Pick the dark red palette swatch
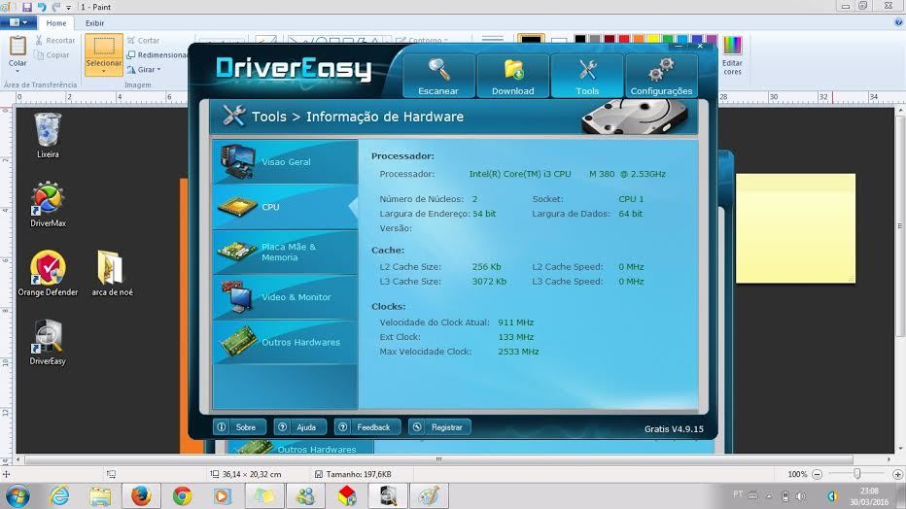This screenshot has width=906, height=509. 610,39
